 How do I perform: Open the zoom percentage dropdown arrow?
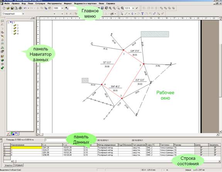[133, 8]
